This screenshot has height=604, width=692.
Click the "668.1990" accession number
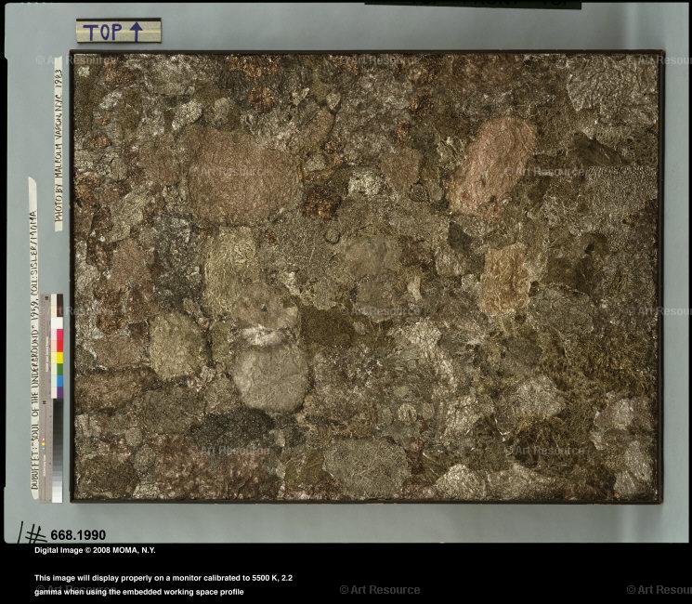pos(78,534)
